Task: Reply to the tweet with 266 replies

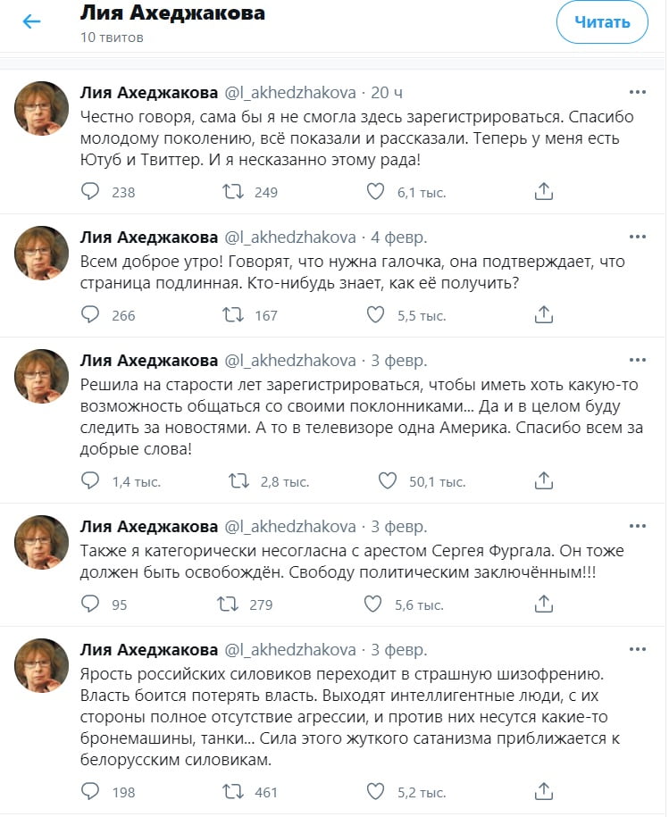Action: (90, 314)
